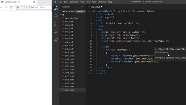This screenshot has width=186, height=105.
Task: Select the tut21.html editor tab
Action: click(95, 7)
